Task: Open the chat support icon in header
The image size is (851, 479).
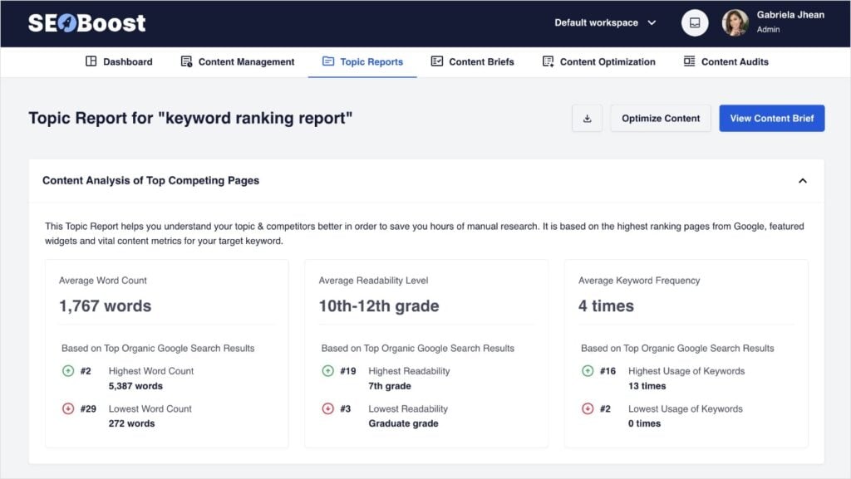Action: pyautogui.click(x=695, y=23)
